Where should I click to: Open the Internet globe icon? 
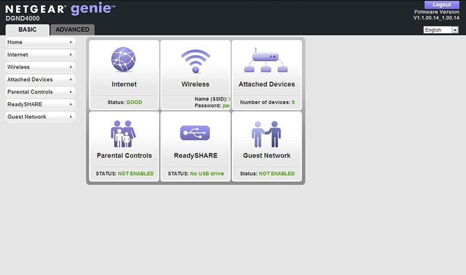123,60
